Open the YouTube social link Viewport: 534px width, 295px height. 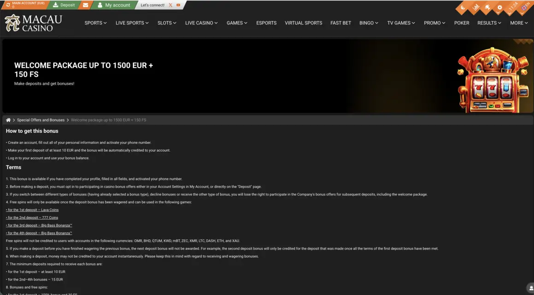[178, 5]
